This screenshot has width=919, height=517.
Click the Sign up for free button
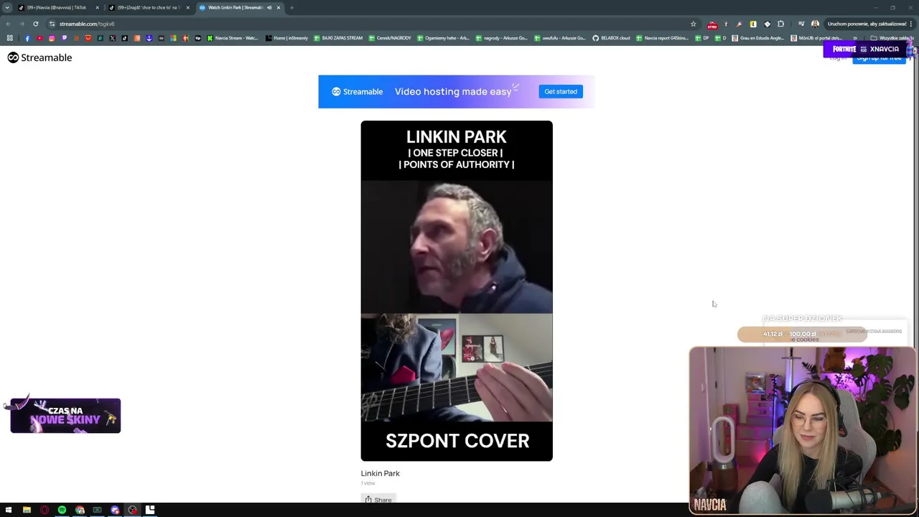click(x=879, y=57)
